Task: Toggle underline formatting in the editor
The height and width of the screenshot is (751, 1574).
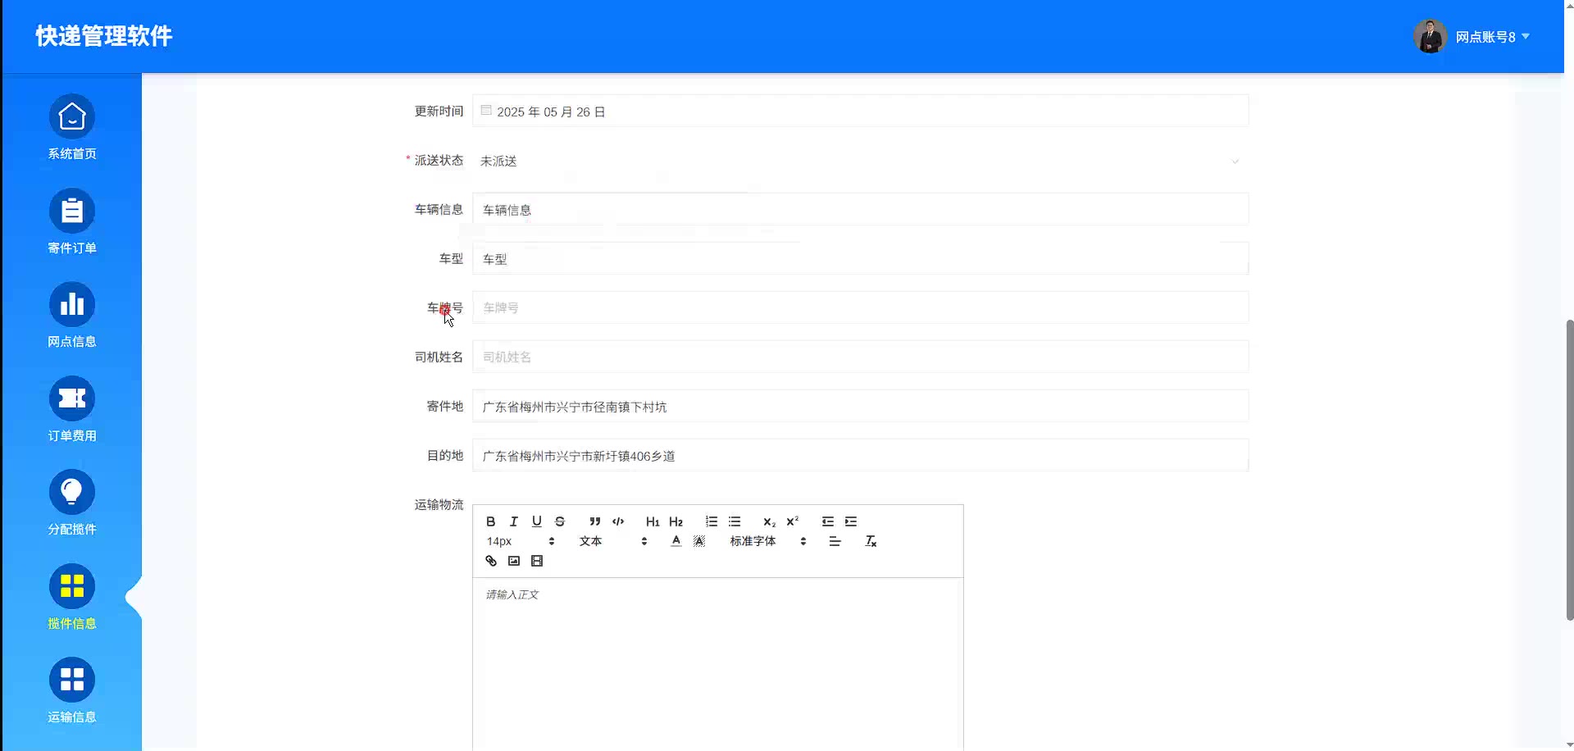Action: pos(536,521)
